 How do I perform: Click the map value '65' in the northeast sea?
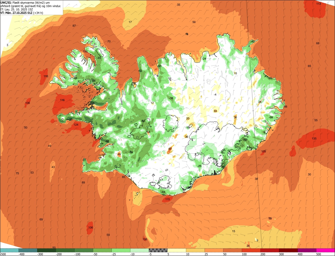[309, 66]
